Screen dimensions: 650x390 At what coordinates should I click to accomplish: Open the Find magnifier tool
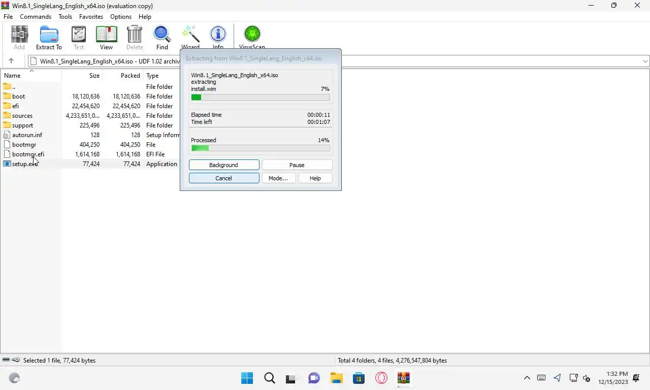(x=162, y=38)
